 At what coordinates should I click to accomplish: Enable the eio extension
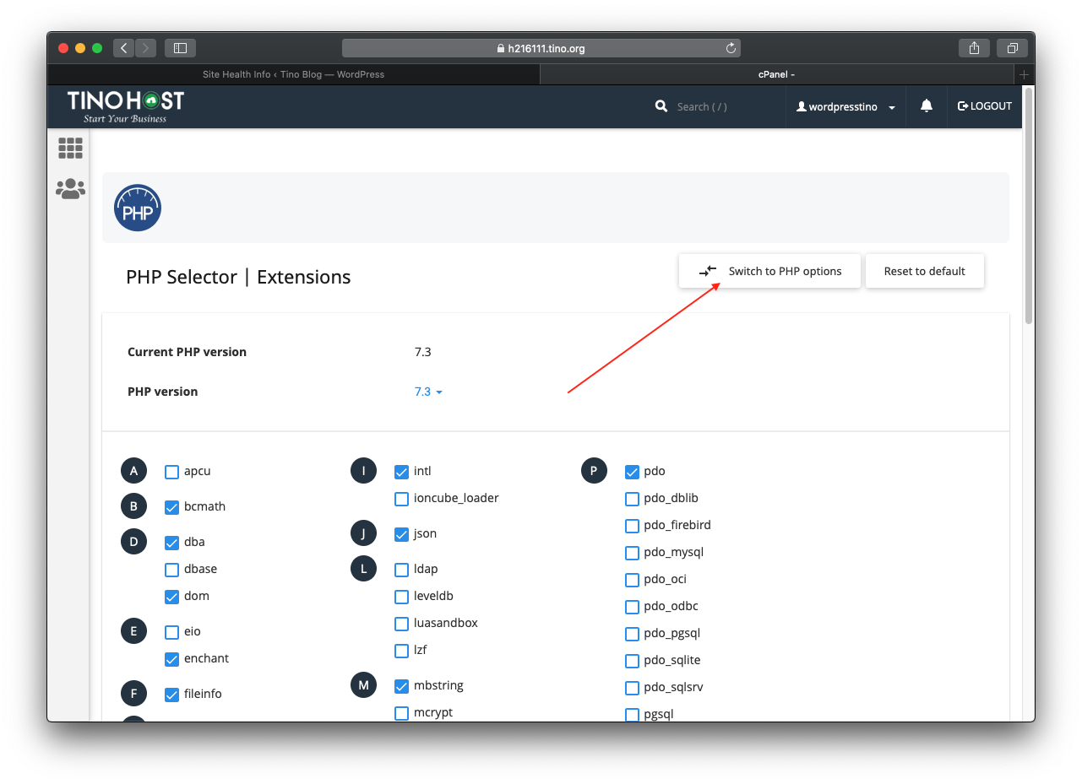point(171,632)
